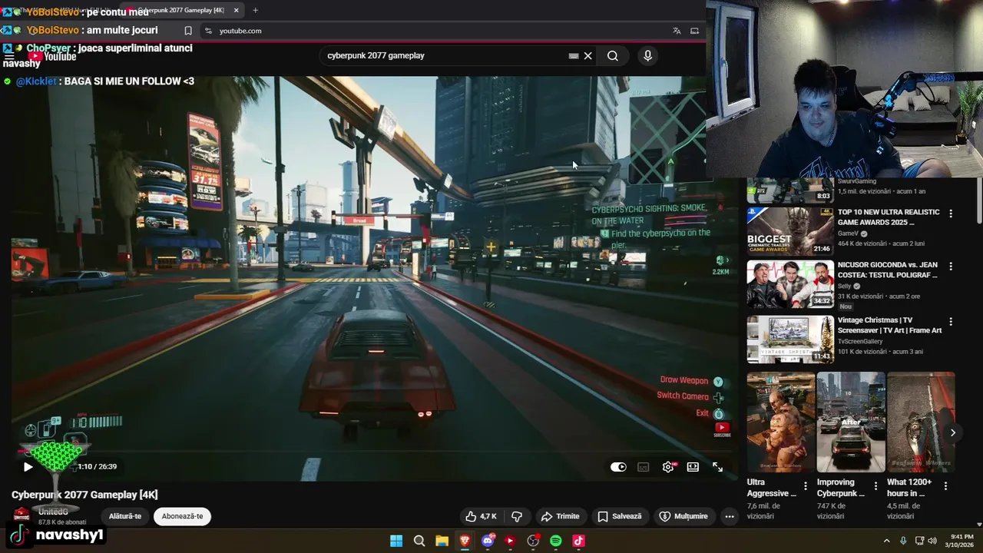
Task: Click the Cyberpunk 2077 Gameplay [4K] title
Action: [x=84, y=495]
